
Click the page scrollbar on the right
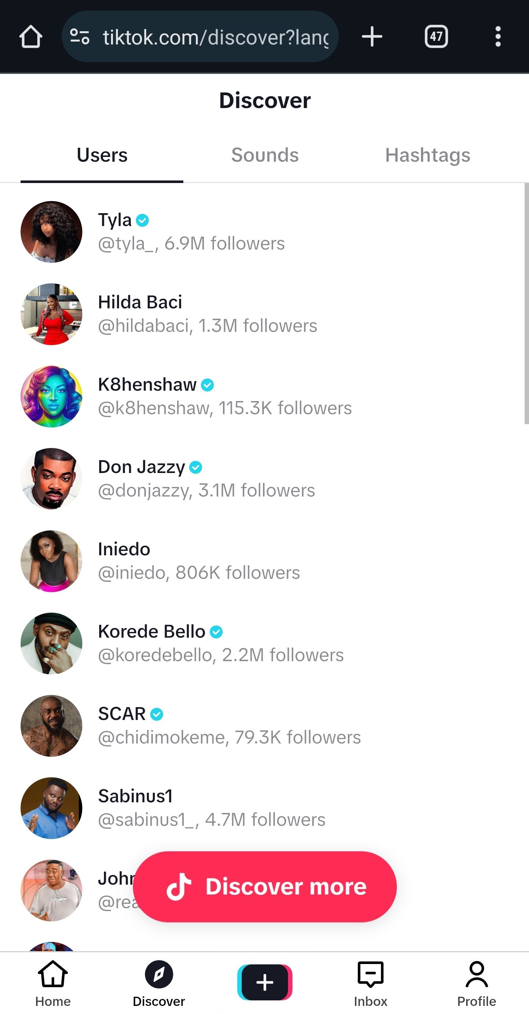[x=526, y=304]
